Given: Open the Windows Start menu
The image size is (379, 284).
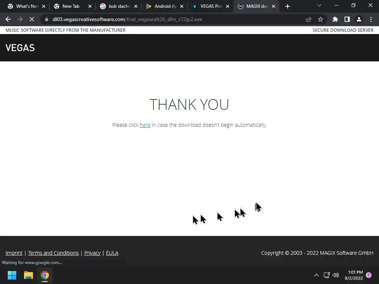Looking at the screenshot, I should [x=12, y=275].
